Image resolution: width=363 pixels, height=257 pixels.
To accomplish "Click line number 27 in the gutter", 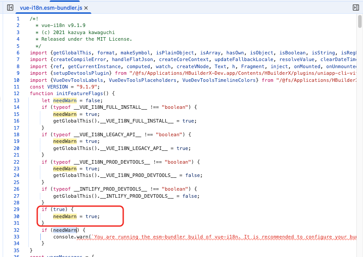I will coord(17,196).
